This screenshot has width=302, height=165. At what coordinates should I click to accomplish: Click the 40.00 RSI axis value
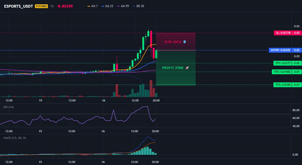[x=296, y=126]
